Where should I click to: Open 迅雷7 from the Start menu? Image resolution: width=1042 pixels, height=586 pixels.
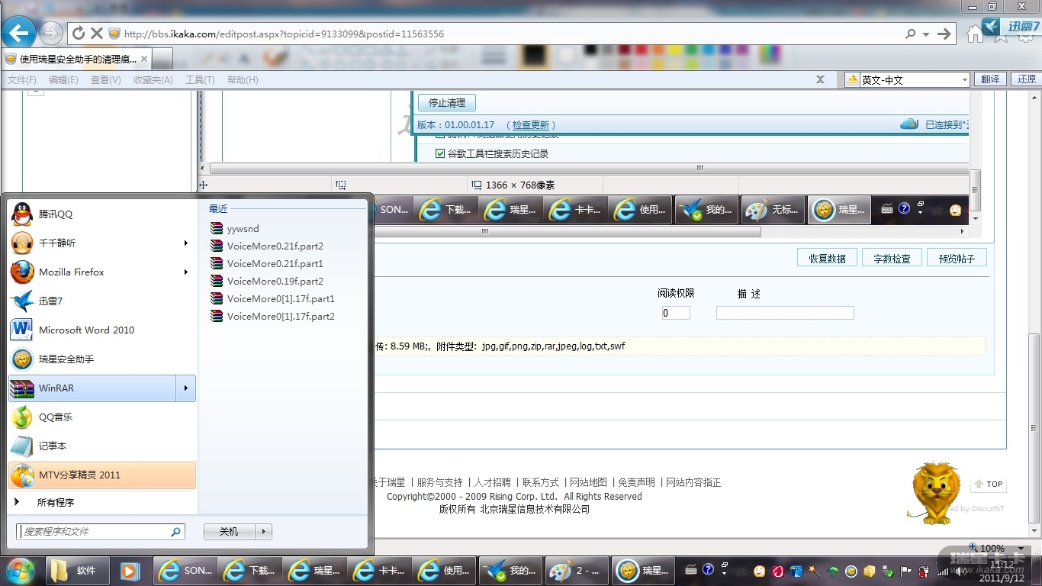(102, 301)
